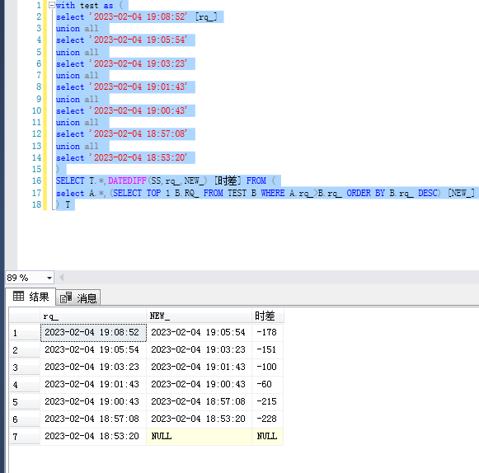
Task: Click the 时差 cell with value -178
Action: click(268, 332)
